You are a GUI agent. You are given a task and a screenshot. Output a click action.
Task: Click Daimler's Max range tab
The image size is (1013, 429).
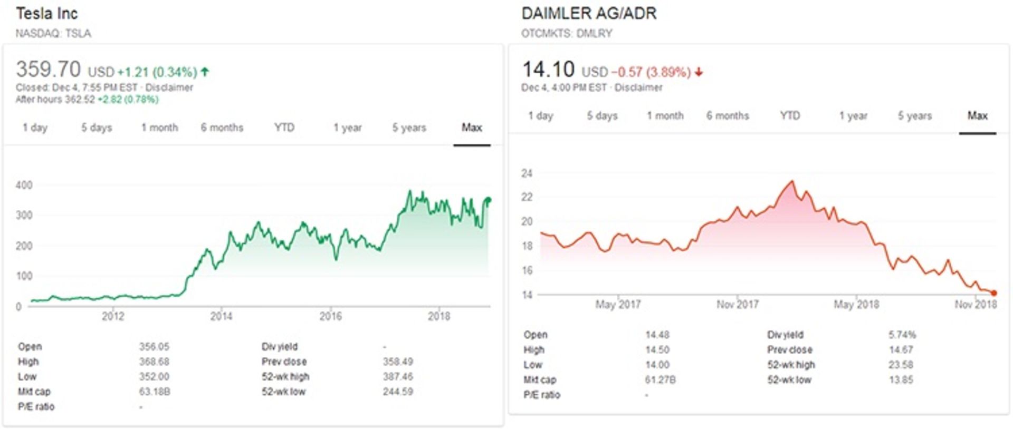(x=977, y=116)
